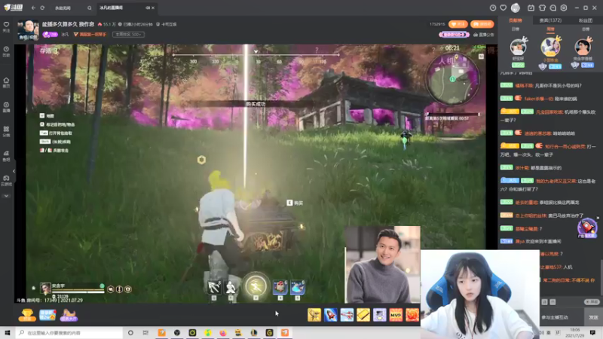603x339 pixels.
Task: Send the rocket gift in the gift bar
Action: tap(330, 315)
